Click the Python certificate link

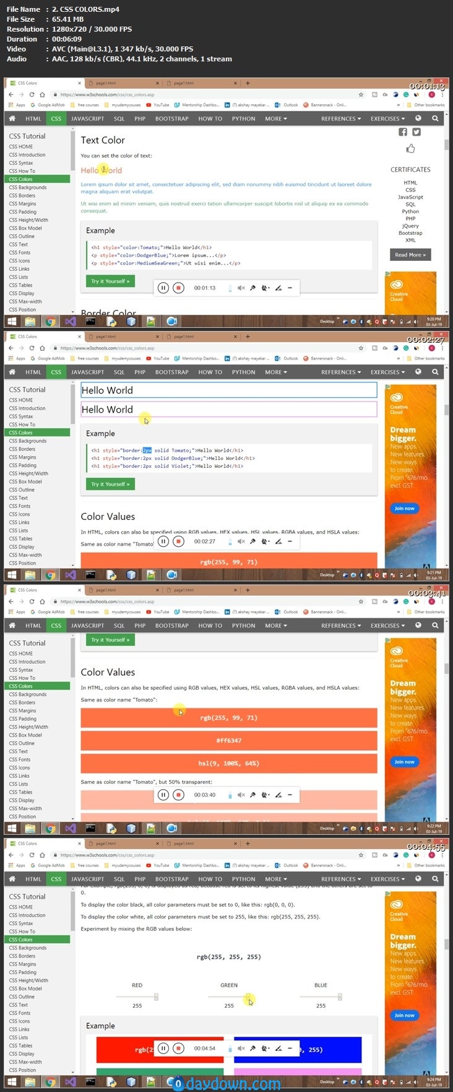[x=410, y=211]
